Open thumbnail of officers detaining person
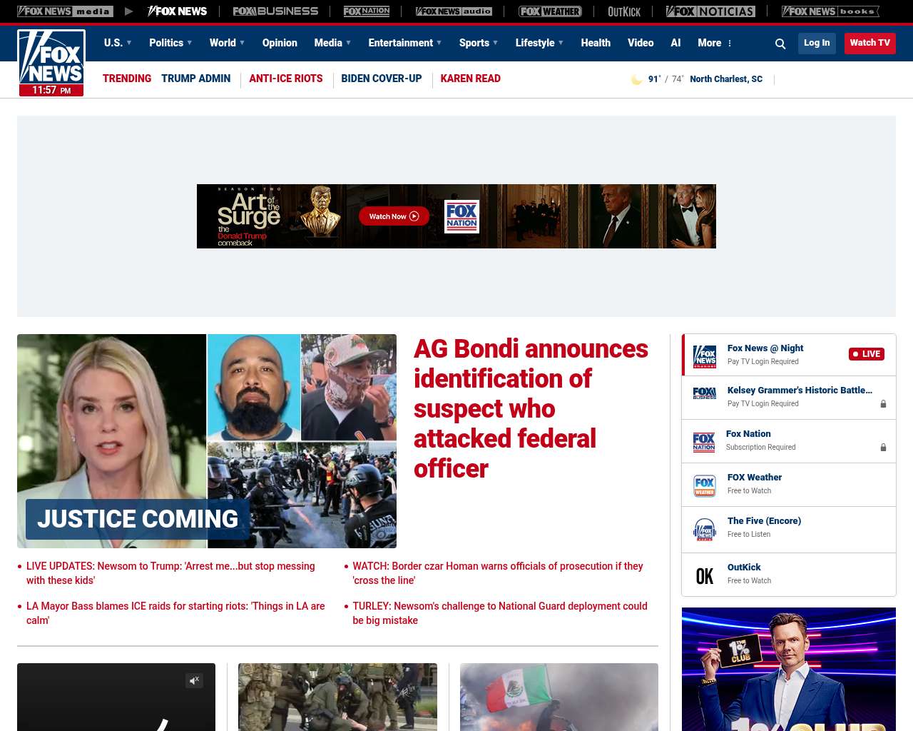The height and width of the screenshot is (731, 913). coord(337,697)
